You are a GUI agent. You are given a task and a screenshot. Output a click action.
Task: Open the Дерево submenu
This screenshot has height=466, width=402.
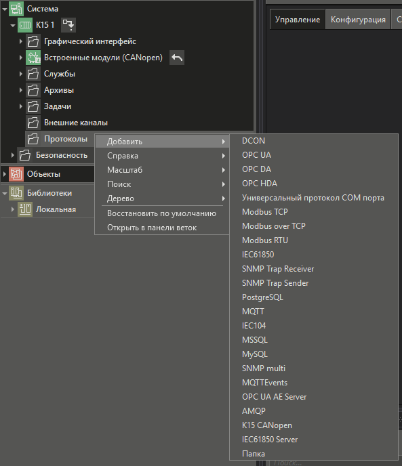tap(162, 198)
